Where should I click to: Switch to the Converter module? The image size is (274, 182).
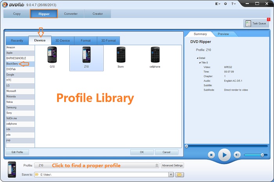coord(71,14)
